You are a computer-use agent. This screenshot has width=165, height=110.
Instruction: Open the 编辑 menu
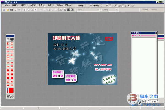[x=15, y=5]
